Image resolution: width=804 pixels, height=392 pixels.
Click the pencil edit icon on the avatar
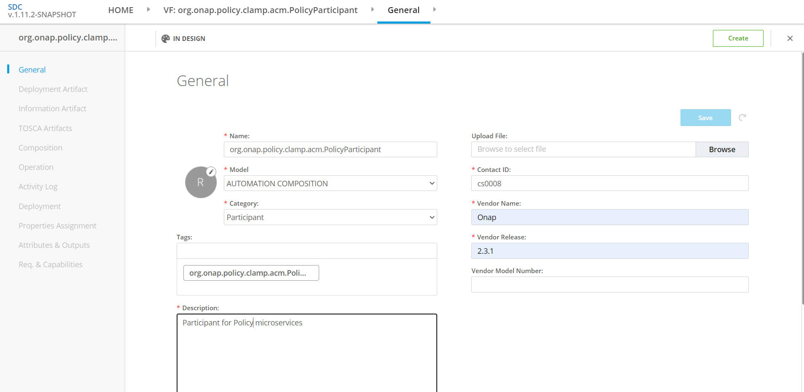coord(211,172)
